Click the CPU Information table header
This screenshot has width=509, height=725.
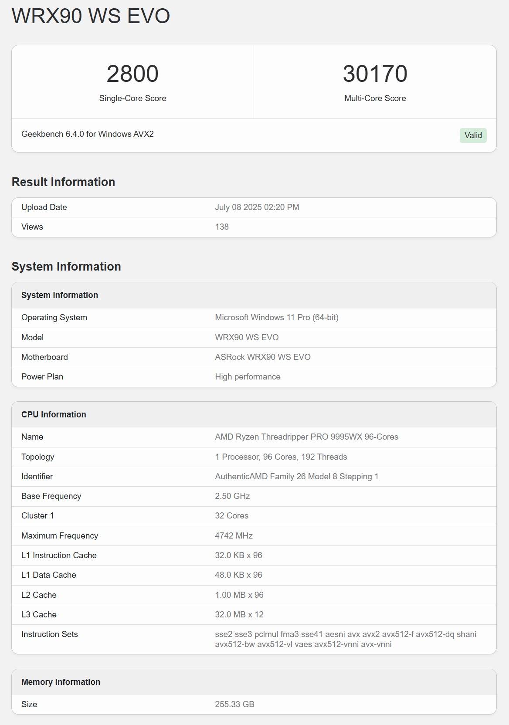(54, 415)
